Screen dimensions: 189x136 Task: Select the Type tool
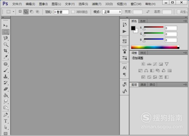5,121
